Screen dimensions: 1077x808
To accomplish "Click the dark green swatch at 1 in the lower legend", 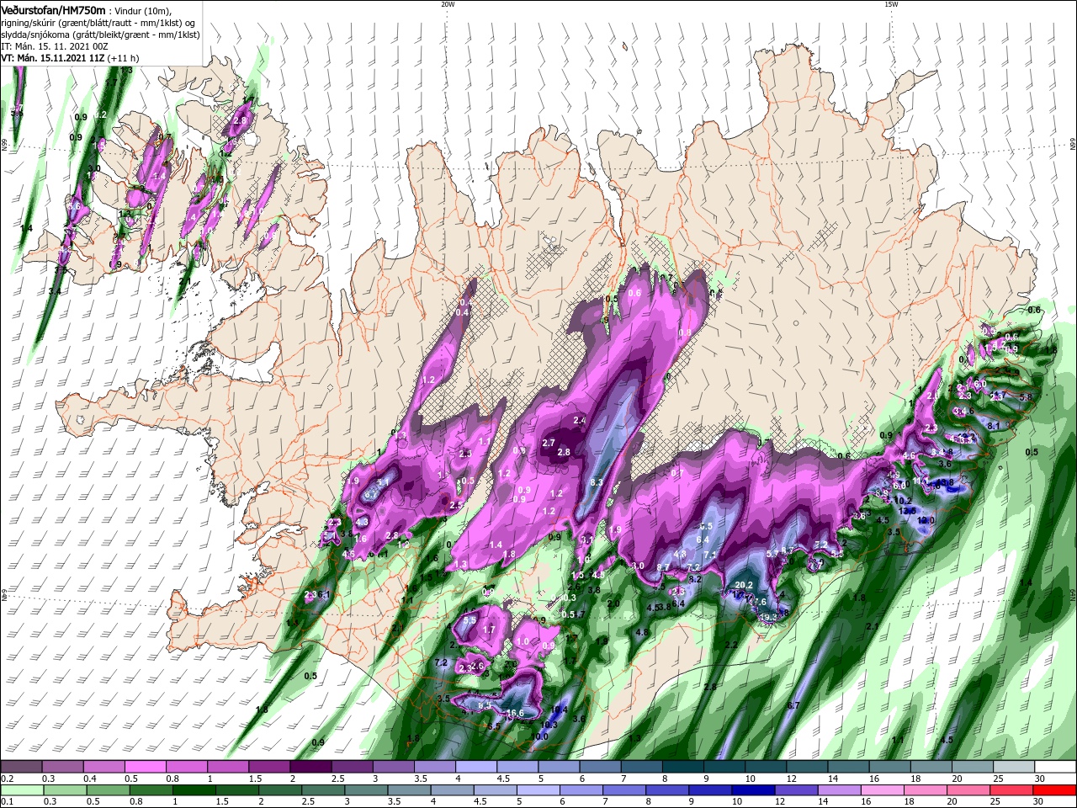I will pos(194,789).
